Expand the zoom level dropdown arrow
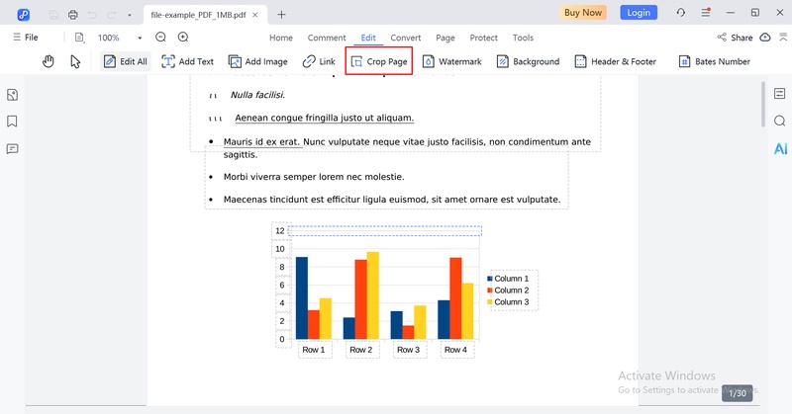792x414 pixels. click(x=140, y=38)
